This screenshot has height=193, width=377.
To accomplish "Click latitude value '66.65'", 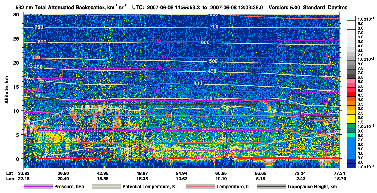I will tap(260, 173).
